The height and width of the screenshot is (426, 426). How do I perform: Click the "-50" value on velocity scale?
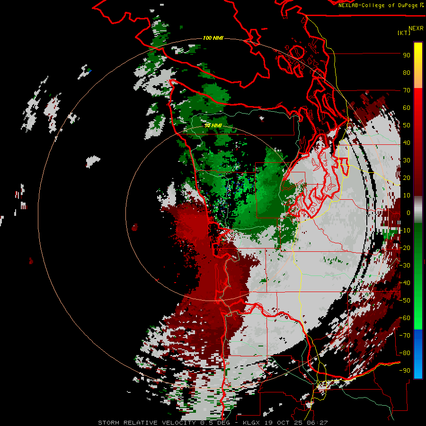405,301
